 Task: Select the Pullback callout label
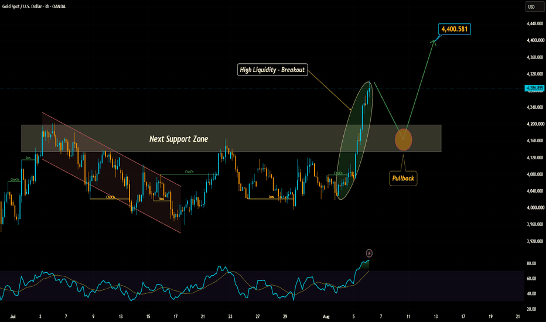coord(403,178)
